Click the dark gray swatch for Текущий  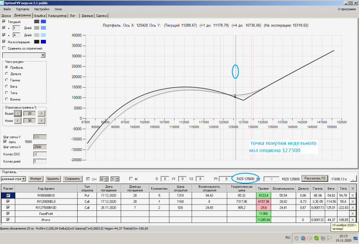[37, 21]
